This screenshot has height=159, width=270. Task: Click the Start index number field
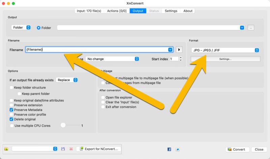tap(174, 59)
